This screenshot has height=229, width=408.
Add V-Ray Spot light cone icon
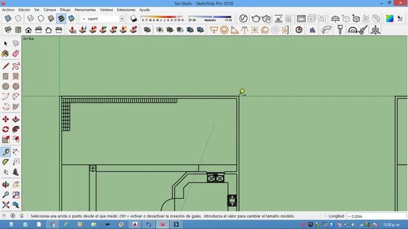[234, 30]
